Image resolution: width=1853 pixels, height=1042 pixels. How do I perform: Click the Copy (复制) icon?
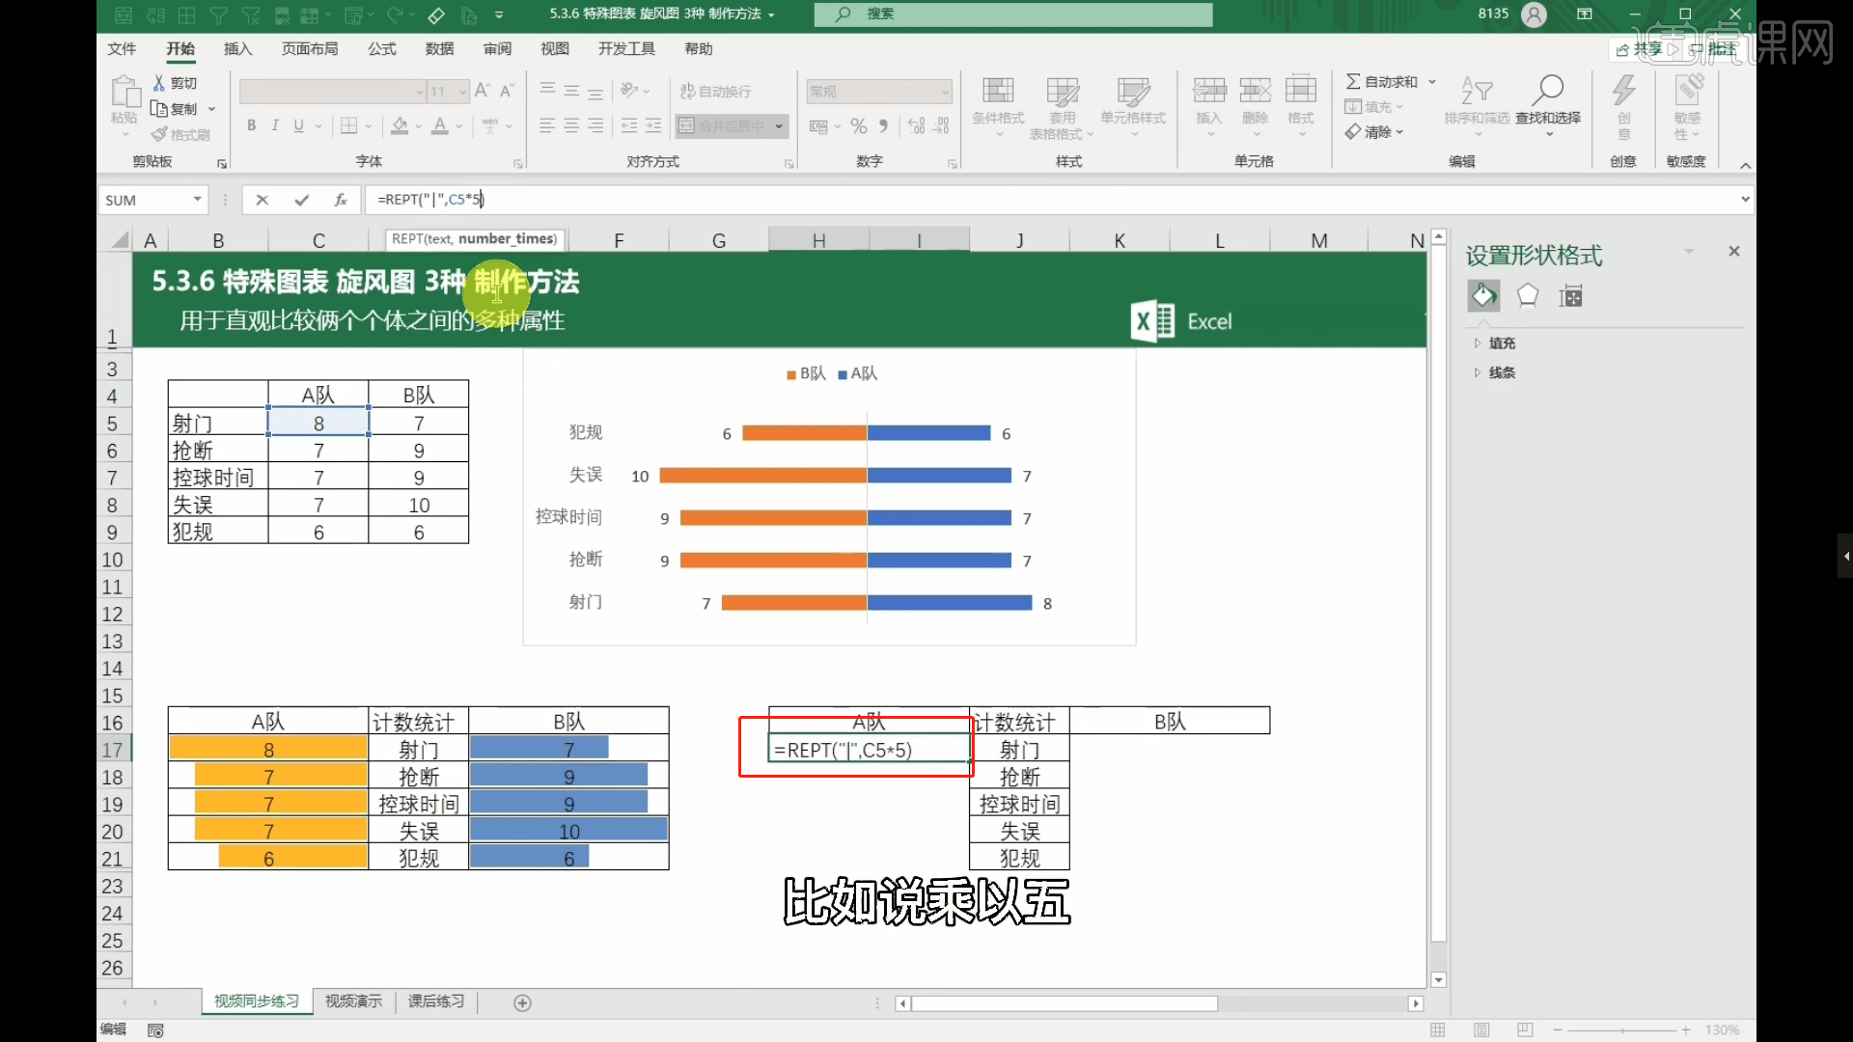point(159,109)
